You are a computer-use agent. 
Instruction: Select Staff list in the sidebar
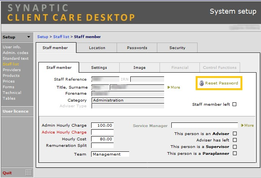(x=11, y=64)
